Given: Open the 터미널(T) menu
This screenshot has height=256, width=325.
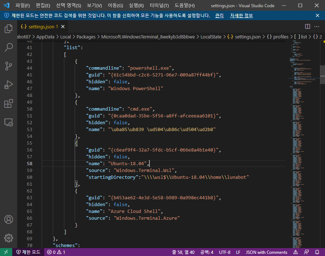Looking at the screenshot, I should coord(159,6).
